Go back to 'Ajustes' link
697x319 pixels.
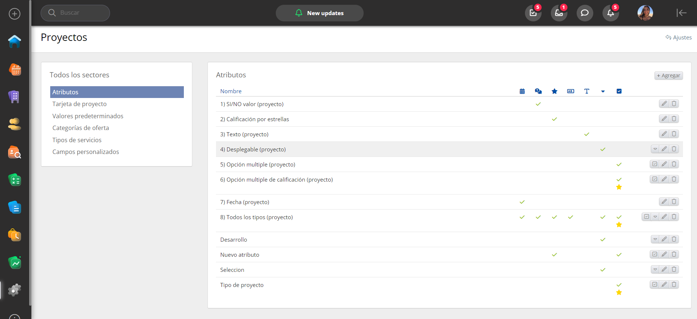pos(679,38)
